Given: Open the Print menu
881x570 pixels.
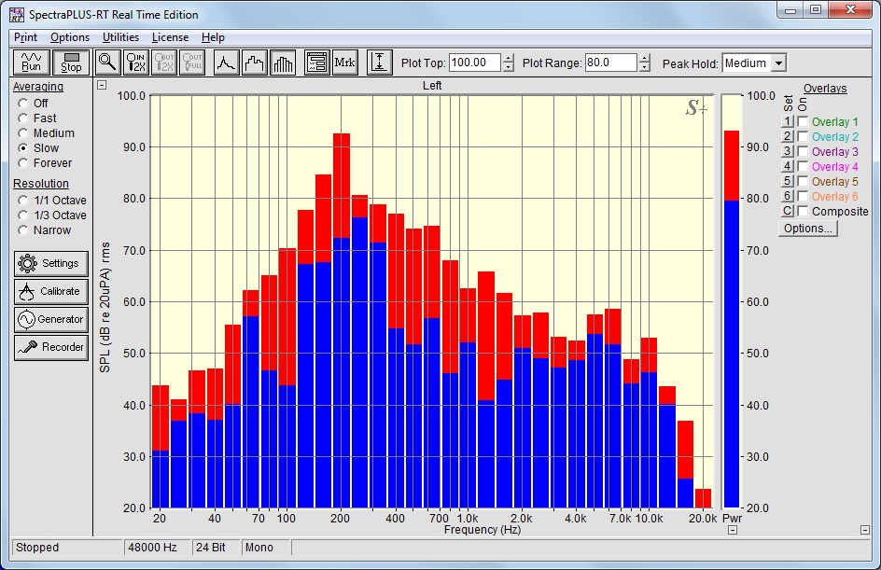Looking at the screenshot, I should click(x=25, y=37).
